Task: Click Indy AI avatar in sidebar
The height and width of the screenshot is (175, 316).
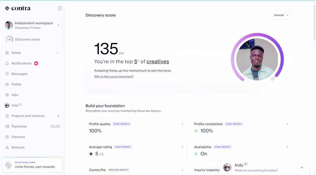Action: [x=7, y=105]
